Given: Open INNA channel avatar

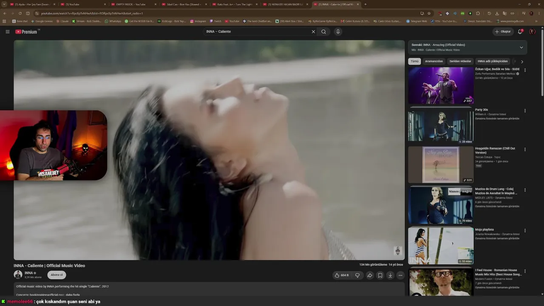Looking at the screenshot, I should tap(18, 275).
